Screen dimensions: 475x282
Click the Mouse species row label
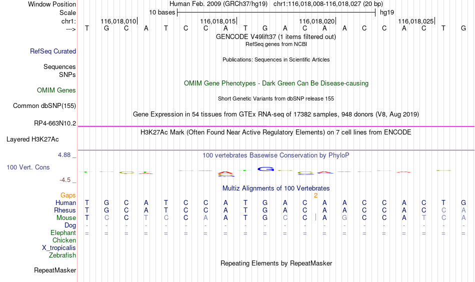tap(66, 218)
